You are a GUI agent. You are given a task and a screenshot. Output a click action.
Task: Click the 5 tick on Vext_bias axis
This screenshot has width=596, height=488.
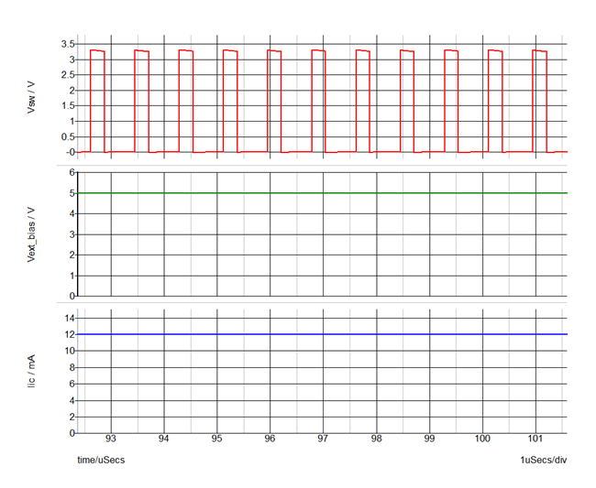pos(72,193)
